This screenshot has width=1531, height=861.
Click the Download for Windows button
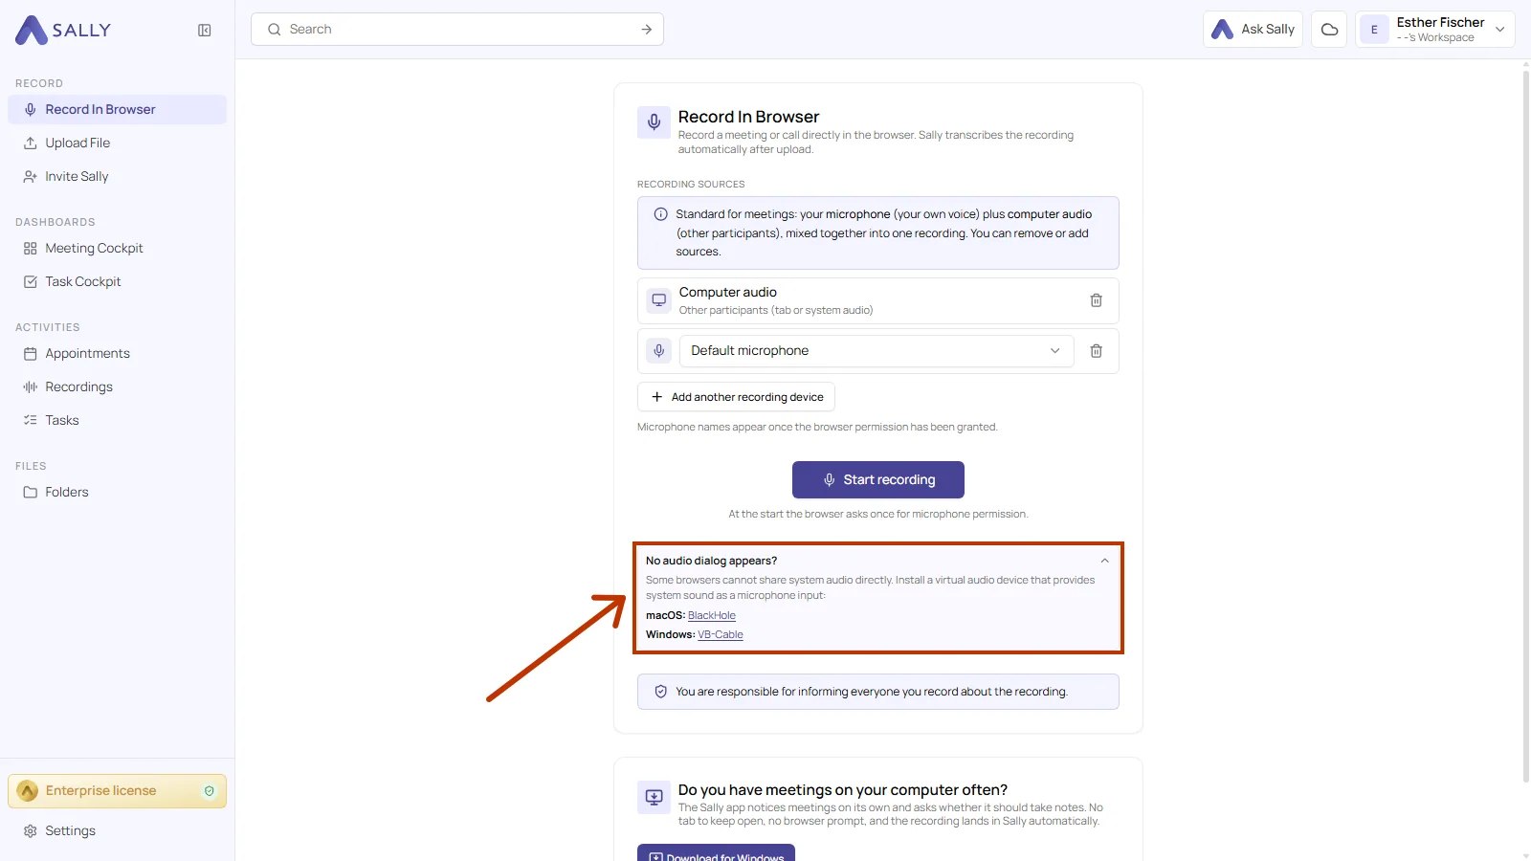(x=716, y=853)
